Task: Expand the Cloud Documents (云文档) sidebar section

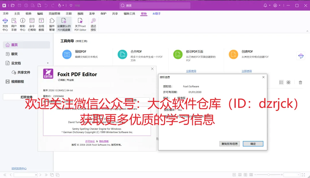Action: point(48,63)
